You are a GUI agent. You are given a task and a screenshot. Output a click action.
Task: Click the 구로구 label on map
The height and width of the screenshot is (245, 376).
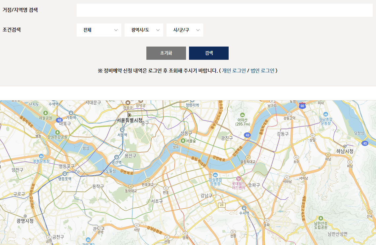click(19, 194)
